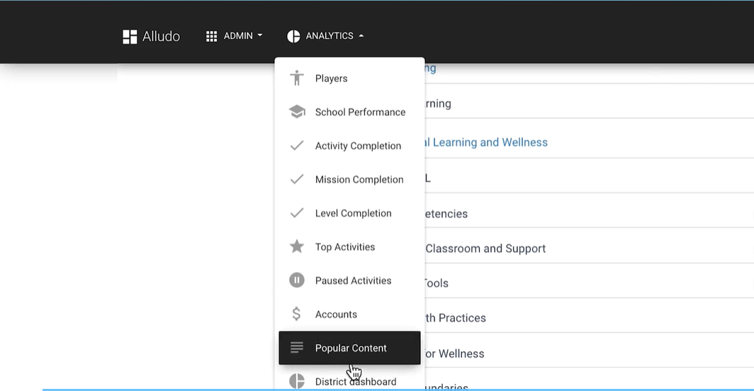Click the row ending in Practices
This screenshot has width=754, height=391.
(590, 315)
